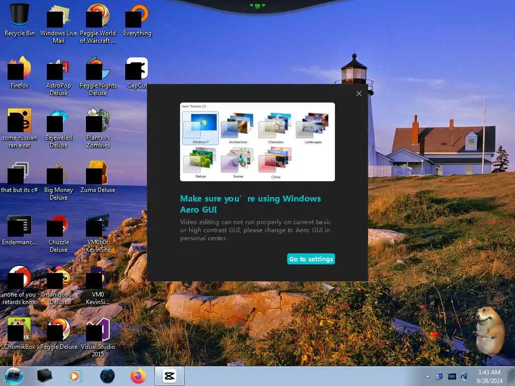Image resolution: width=515 pixels, height=386 pixels.
Task: Click the top-edge connection bar handle
Action: [x=257, y=6]
